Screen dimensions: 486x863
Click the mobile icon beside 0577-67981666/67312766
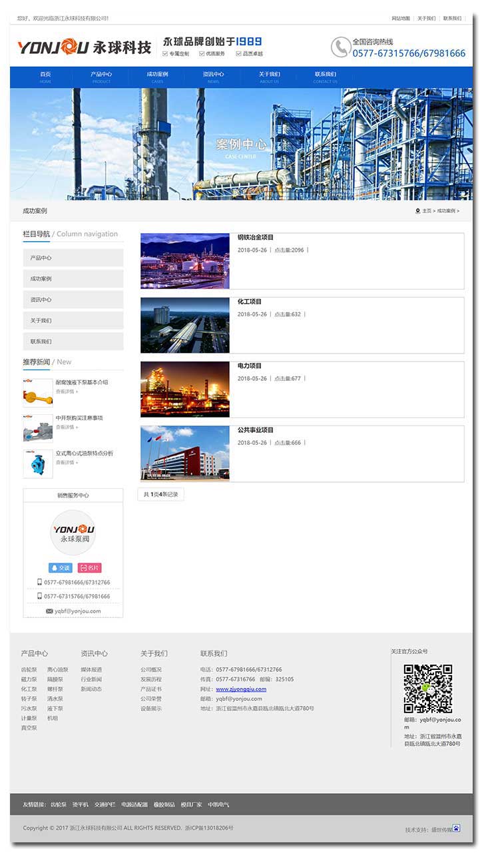click(x=39, y=582)
